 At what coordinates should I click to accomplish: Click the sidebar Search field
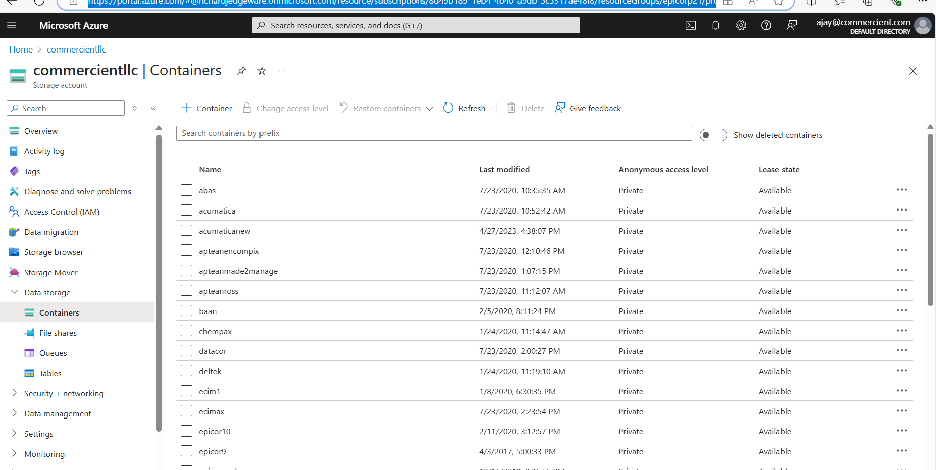point(66,108)
